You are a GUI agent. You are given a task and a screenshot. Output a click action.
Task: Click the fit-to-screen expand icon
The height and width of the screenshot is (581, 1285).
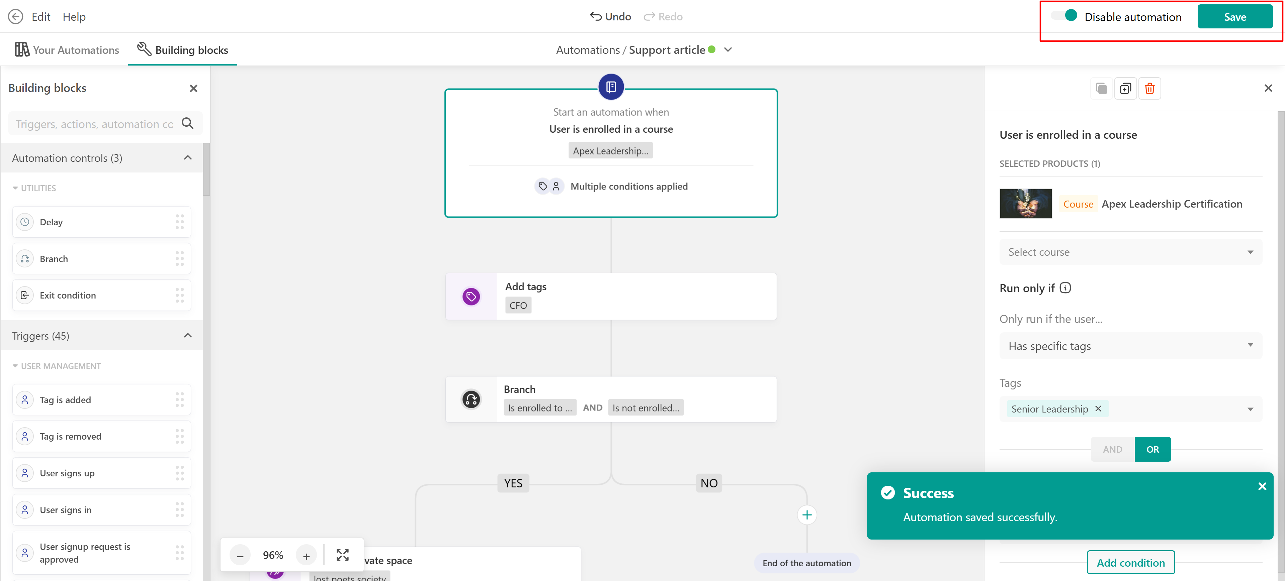tap(342, 555)
